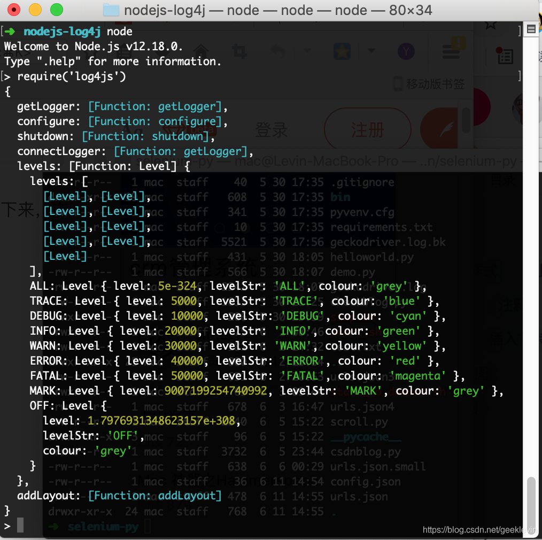Click the 'DEBUG' levelStr string
Viewport: 542px width, 540px height.
[x=302, y=316]
